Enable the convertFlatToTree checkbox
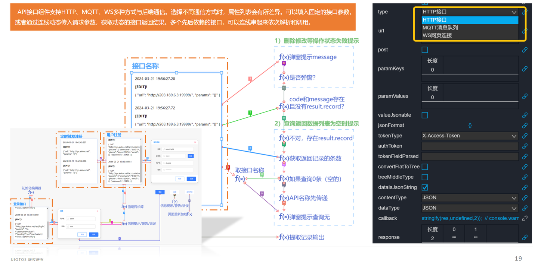 (x=425, y=167)
